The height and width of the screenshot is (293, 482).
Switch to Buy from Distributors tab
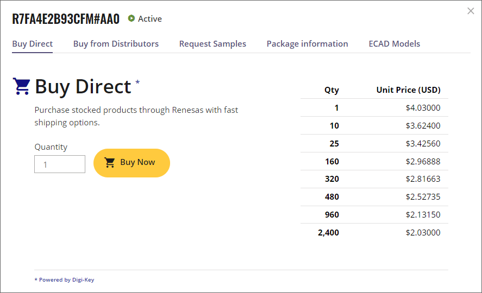[116, 44]
